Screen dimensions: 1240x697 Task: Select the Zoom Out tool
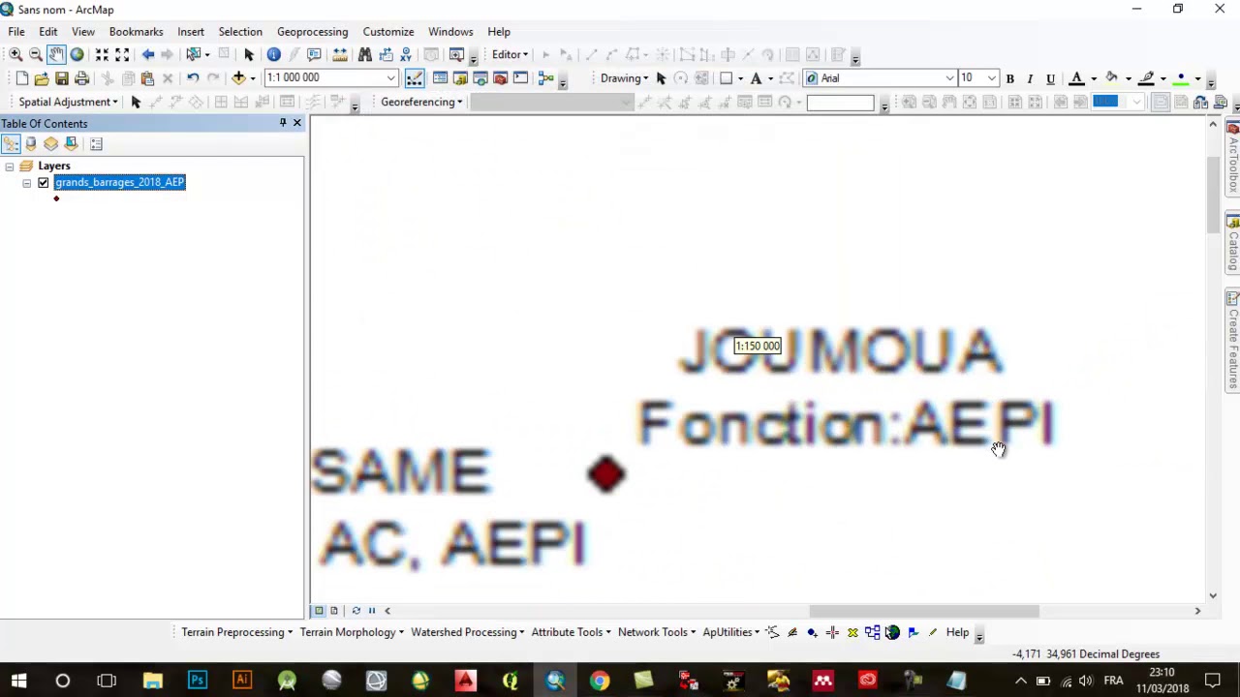pos(36,55)
